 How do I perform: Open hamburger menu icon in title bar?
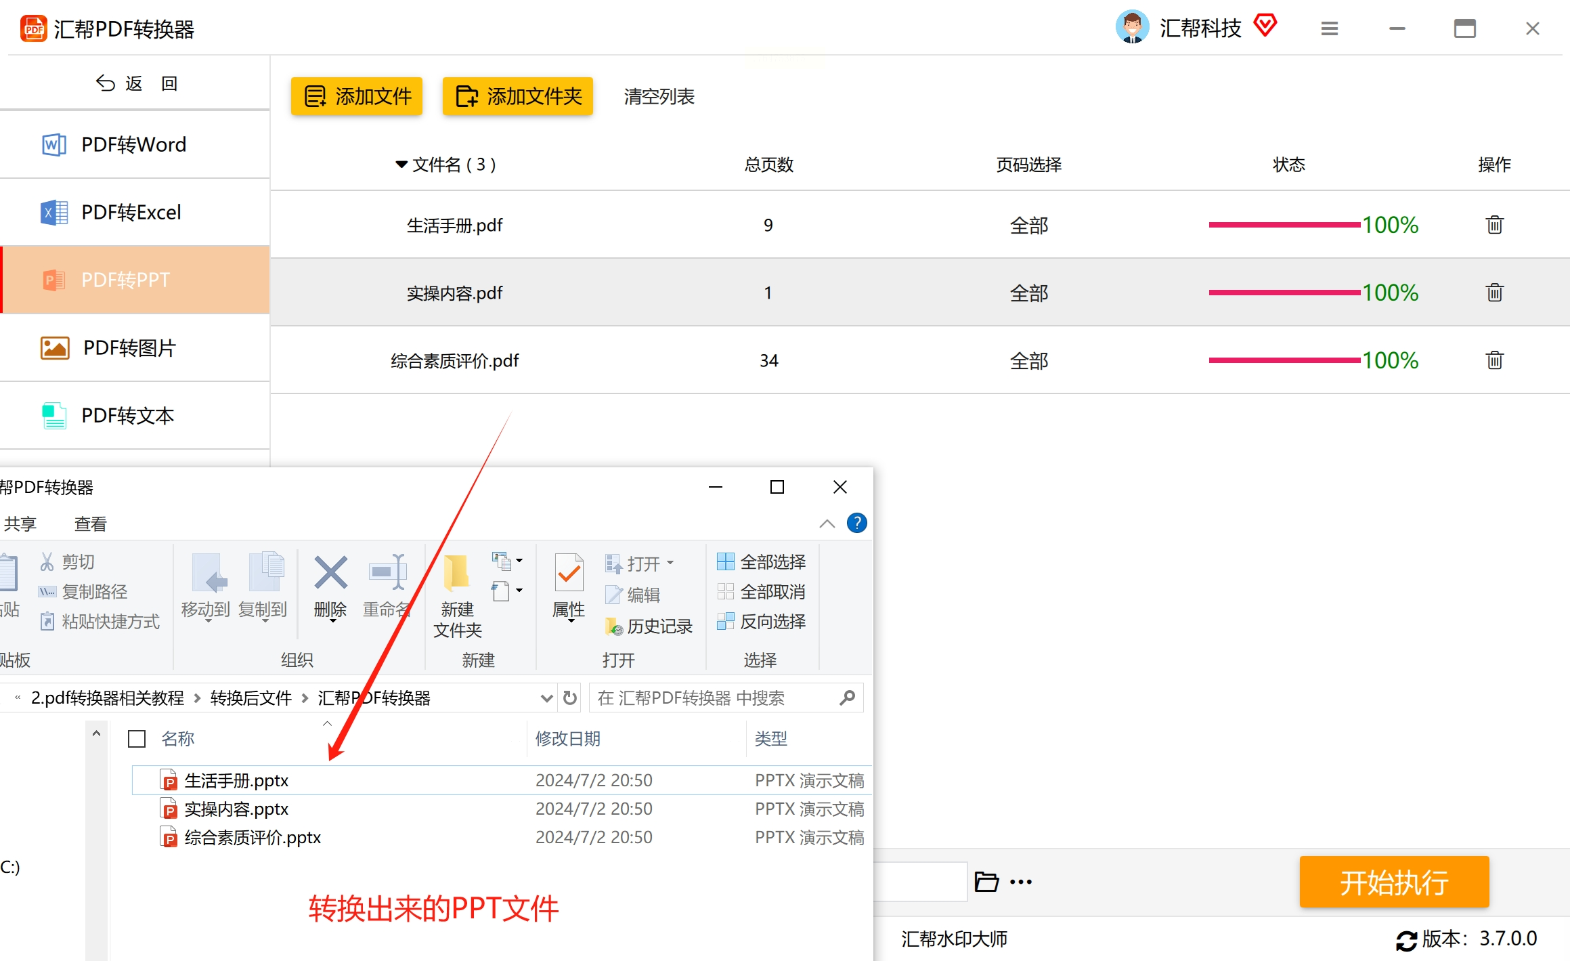1329,28
